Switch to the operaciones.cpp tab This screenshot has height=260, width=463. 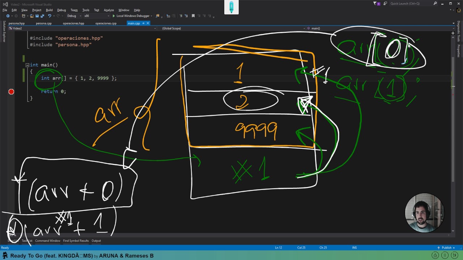(x=106, y=23)
